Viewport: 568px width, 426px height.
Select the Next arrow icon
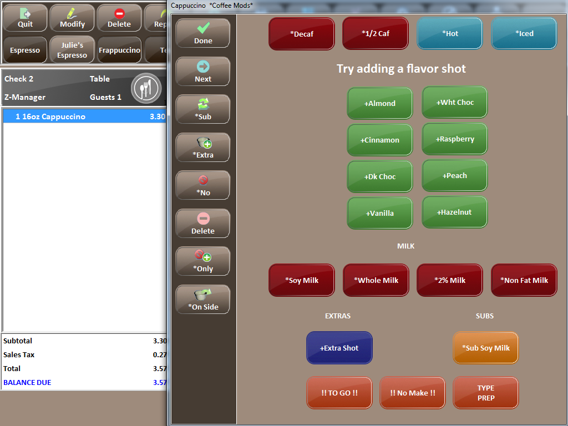[202, 65]
